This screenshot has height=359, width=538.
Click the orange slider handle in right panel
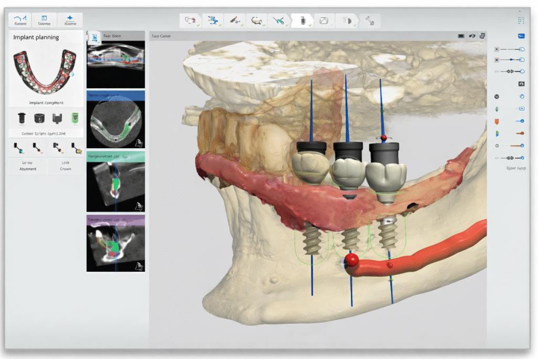(521, 134)
